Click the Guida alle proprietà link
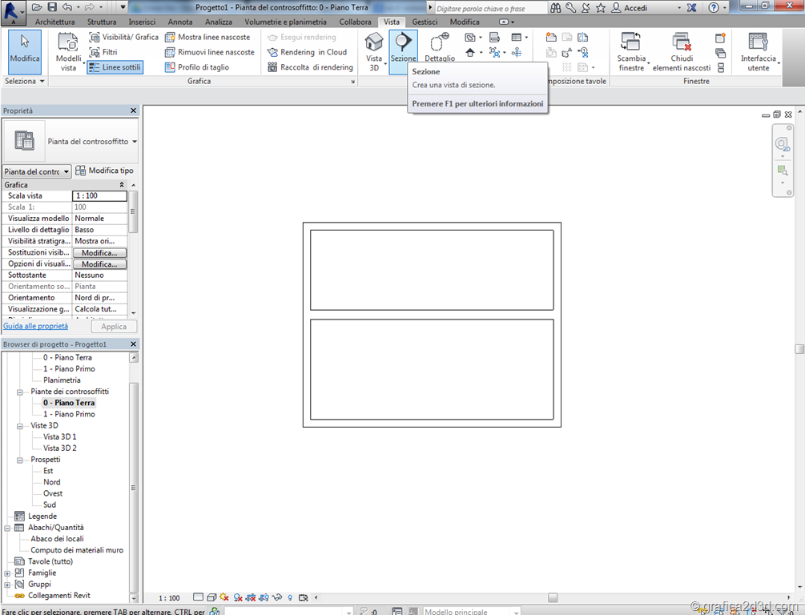805x615 pixels. (x=36, y=326)
